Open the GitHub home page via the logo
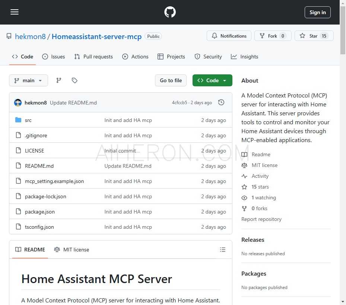This screenshot has width=346, height=305. (170, 12)
